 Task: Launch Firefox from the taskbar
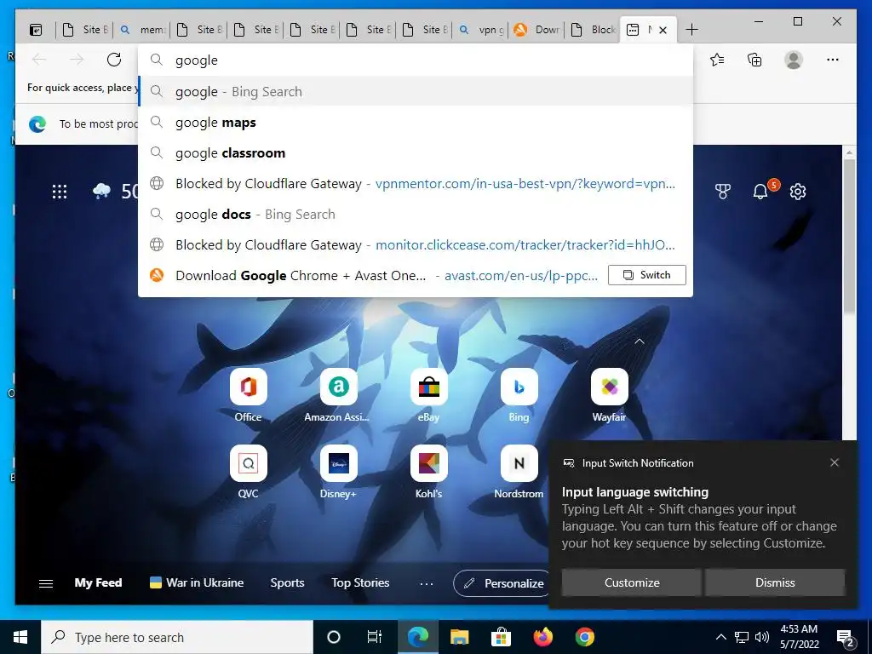(542, 637)
